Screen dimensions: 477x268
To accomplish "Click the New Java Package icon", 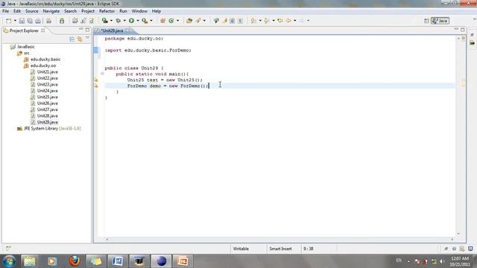I will [162, 21].
